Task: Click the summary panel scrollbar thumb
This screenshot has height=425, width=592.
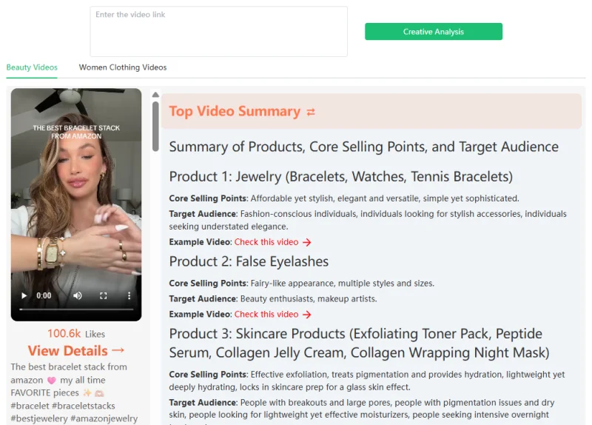Action: pos(155,126)
